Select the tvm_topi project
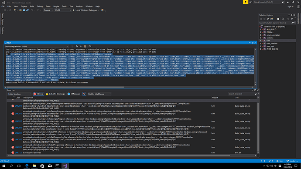 (x=270, y=46)
